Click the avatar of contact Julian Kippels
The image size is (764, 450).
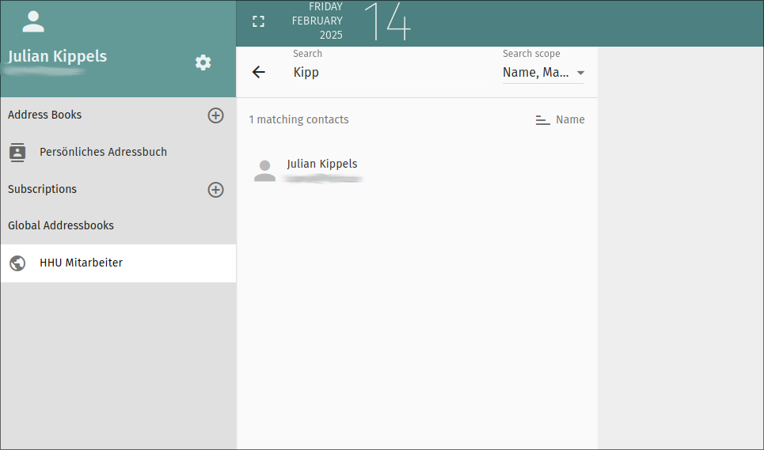[264, 170]
